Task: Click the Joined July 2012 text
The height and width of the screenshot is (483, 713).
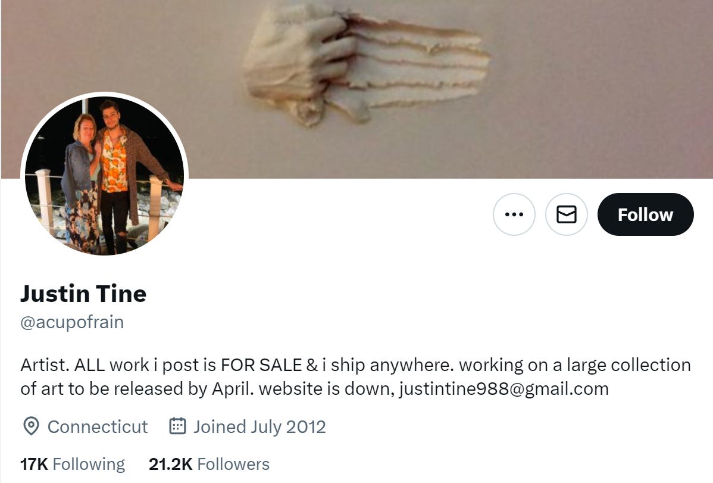Action: (259, 427)
